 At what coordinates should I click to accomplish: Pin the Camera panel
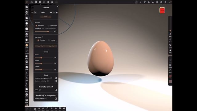pyautogui.click(x=58, y=6)
